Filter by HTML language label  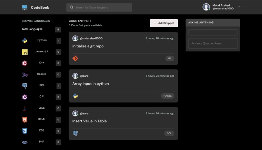(x=42, y=119)
